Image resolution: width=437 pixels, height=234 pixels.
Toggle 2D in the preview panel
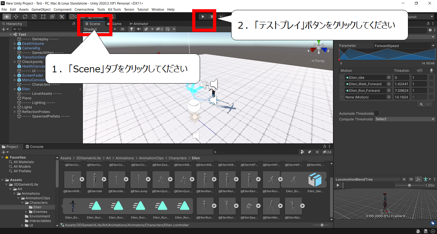tap(411, 179)
